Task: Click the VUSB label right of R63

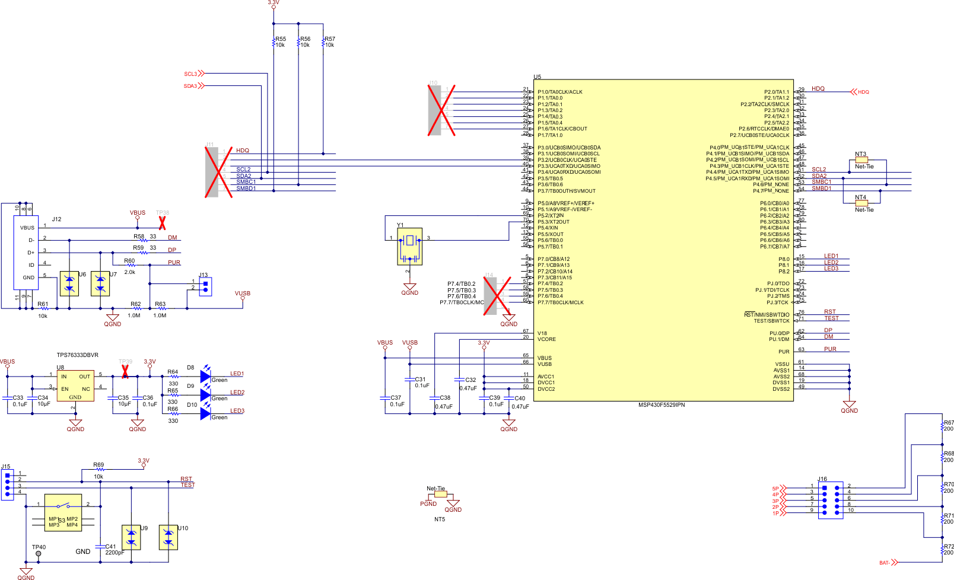Action: (x=243, y=294)
